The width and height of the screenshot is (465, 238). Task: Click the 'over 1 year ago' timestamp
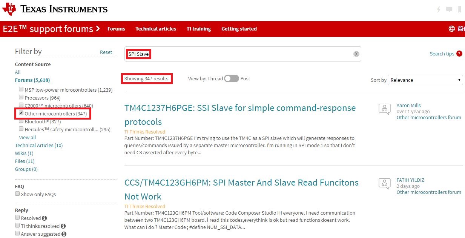(x=413, y=111)
